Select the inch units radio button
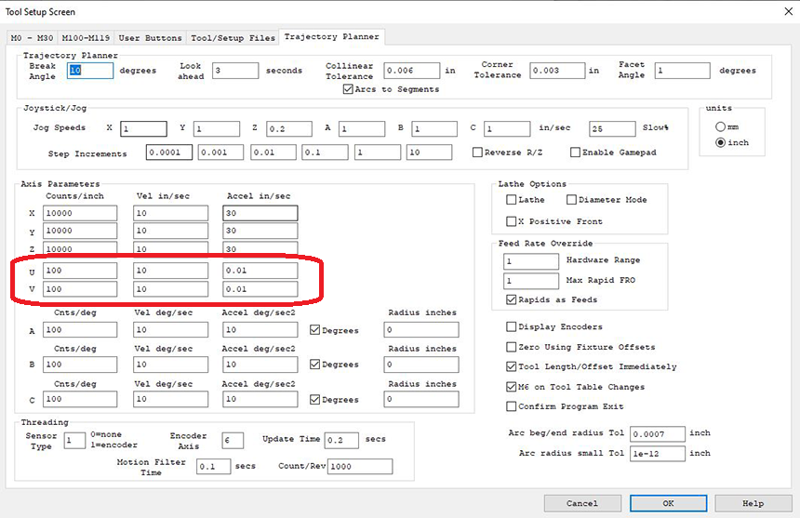Image resolution: width=800 pixels, height=518 pixels. coord(719,142)
